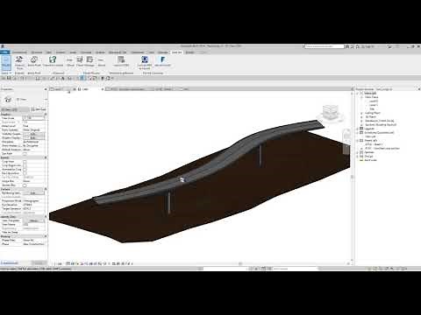Collapse the Graphics section in Properties
This screenshot has height=315, width=421.
46,115
